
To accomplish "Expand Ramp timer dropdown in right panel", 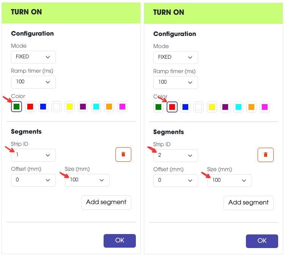I will point(176,82).
